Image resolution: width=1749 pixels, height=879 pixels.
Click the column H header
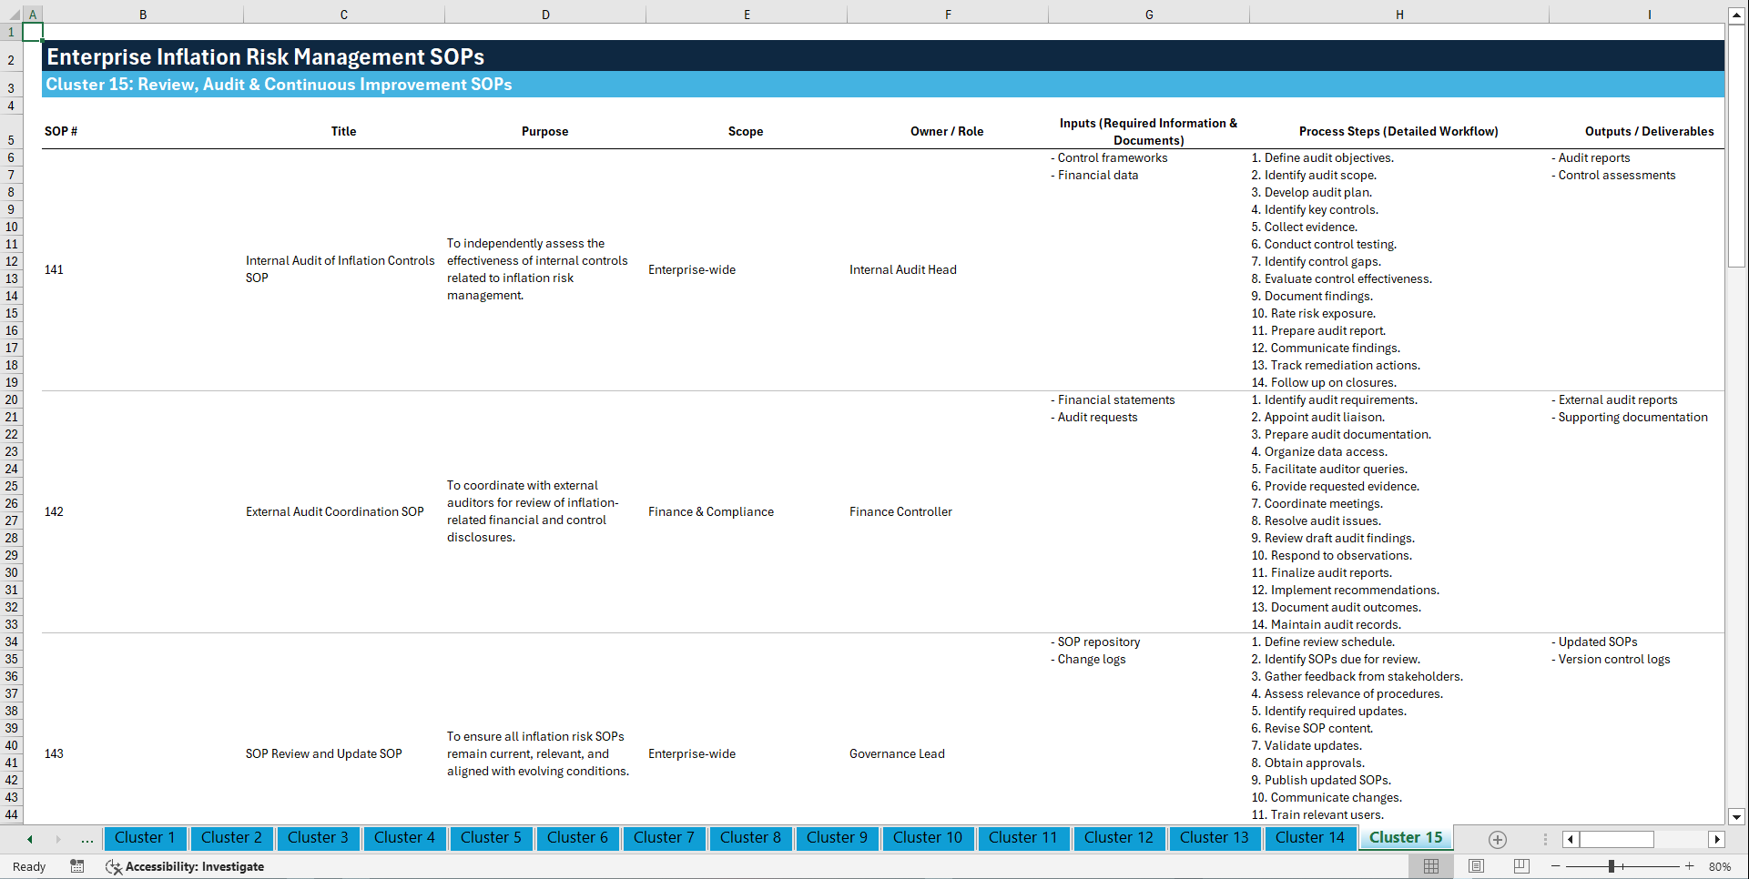(1399, 14)
